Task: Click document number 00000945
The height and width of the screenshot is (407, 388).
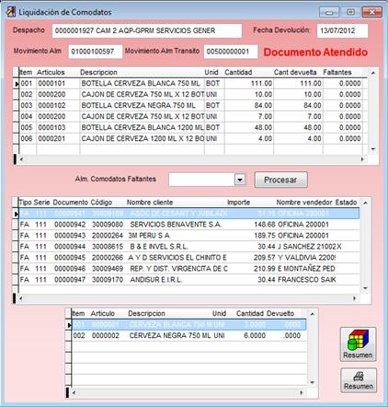Action: 70,258
